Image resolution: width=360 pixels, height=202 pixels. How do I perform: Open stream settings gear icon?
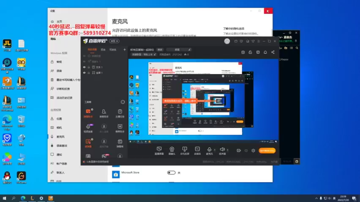click(253, 150)
